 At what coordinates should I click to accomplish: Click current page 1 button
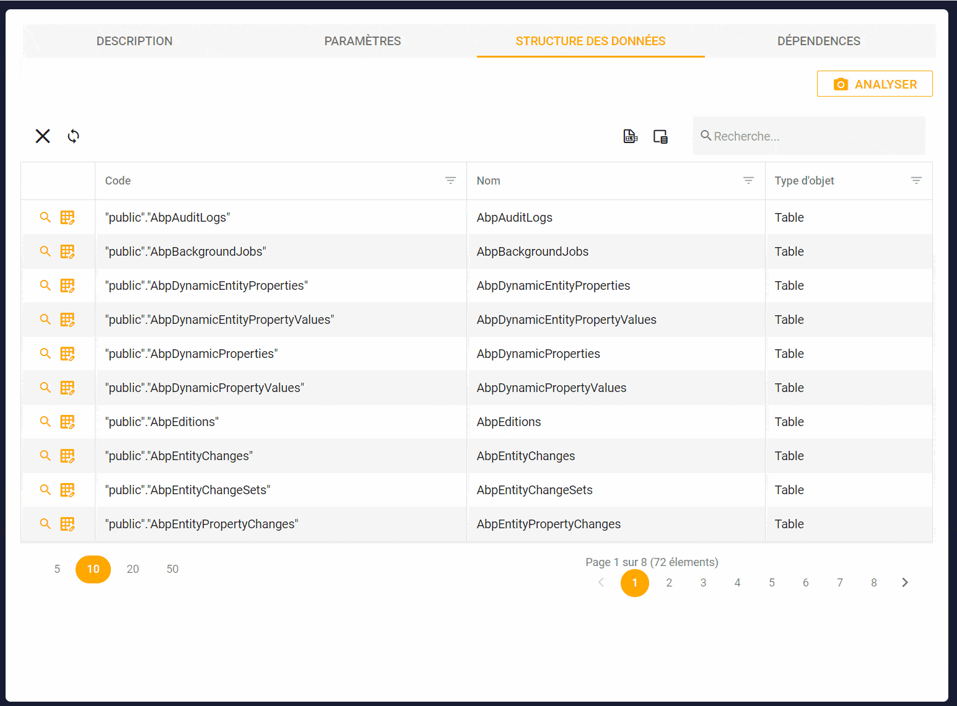pos(635,583)
